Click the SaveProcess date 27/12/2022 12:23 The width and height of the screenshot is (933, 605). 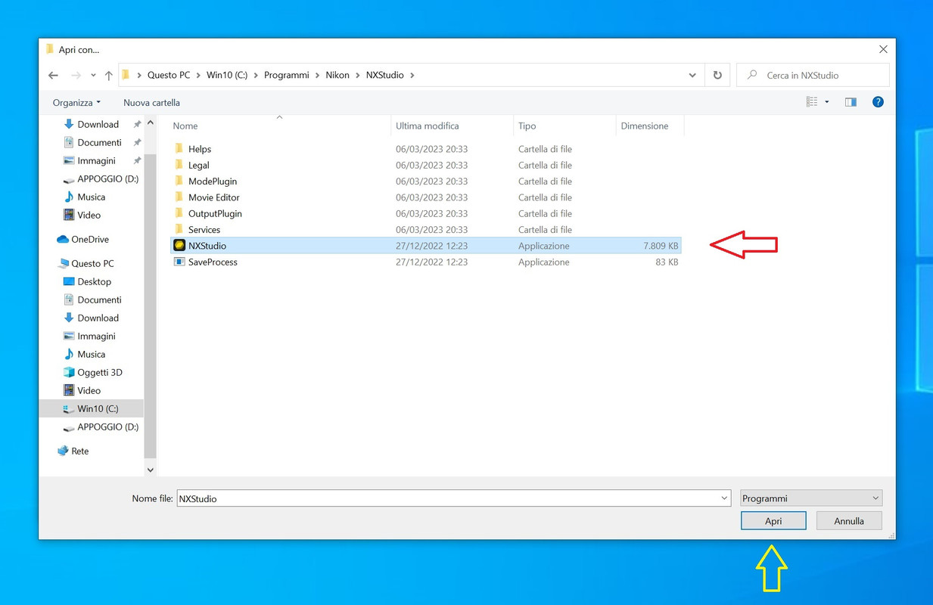431,262
